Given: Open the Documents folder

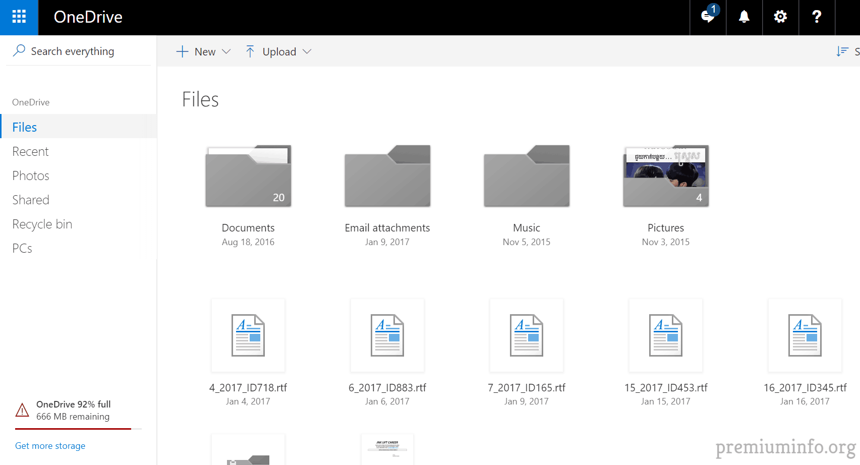Looking at the screenshot, I should pyautogui.click(x=248, y=176).
